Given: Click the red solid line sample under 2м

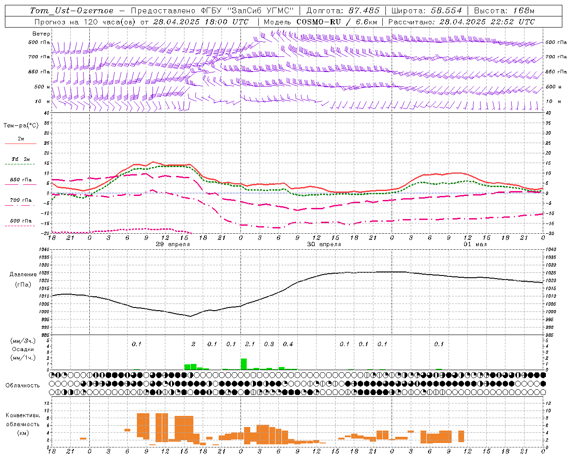Looking at the screenshot, I should tap(20, 144).
